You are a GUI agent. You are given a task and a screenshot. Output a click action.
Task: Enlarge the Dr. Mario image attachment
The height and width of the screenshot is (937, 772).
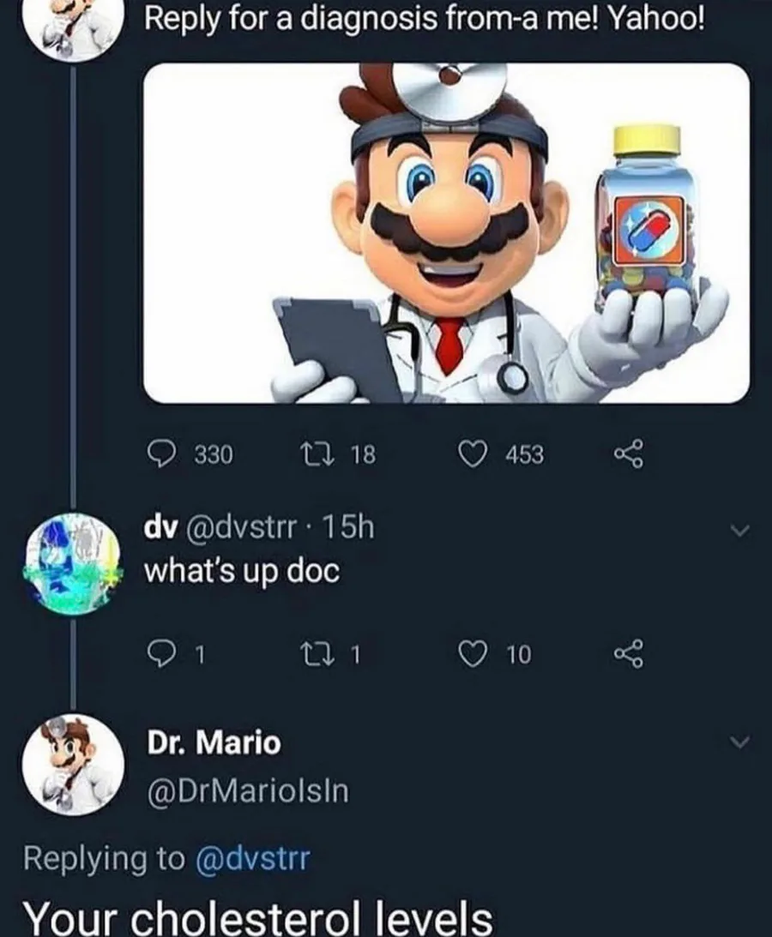click(x=446, y=233)
